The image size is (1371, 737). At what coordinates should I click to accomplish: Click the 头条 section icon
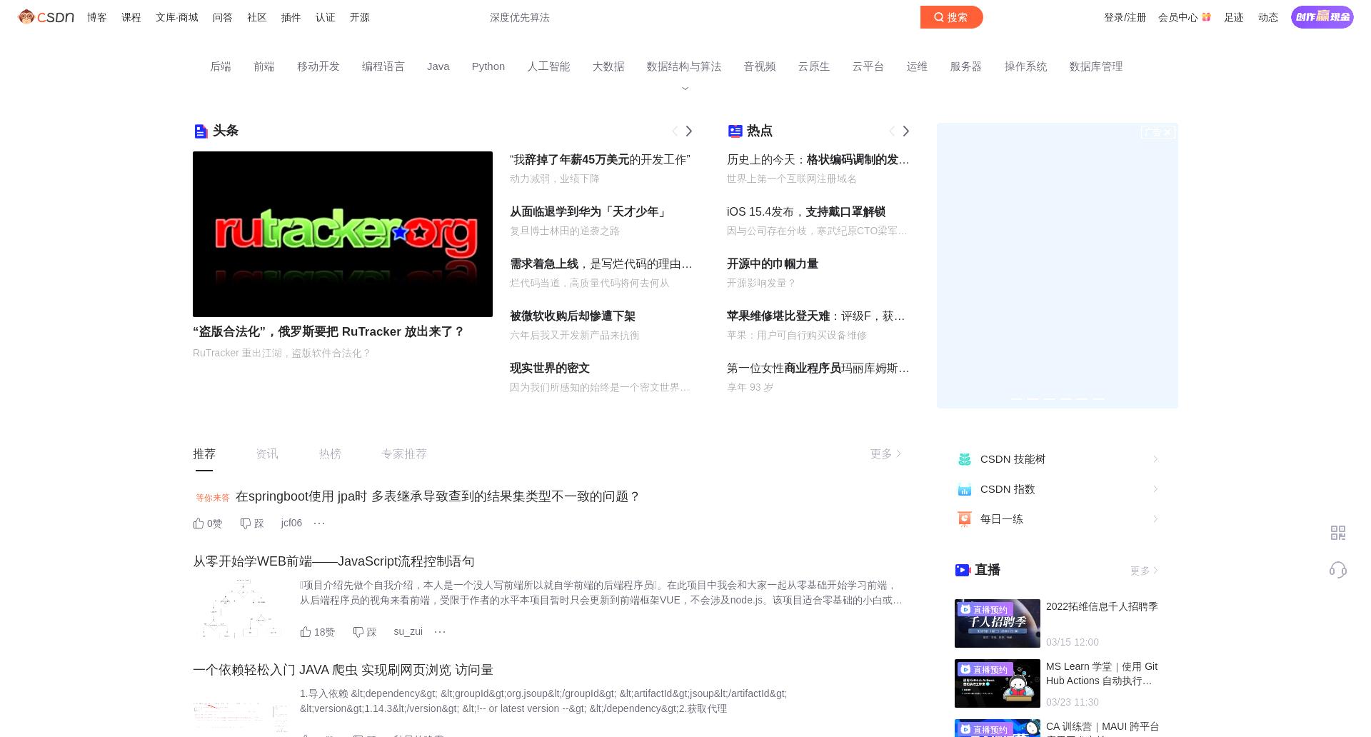pos(201,131)
